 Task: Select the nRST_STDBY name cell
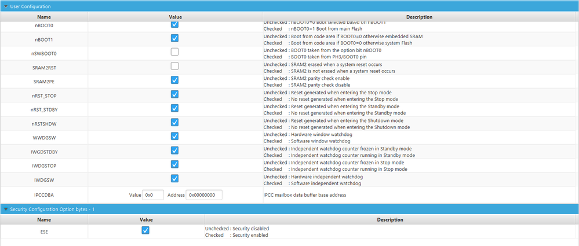[x=44, y=109]
